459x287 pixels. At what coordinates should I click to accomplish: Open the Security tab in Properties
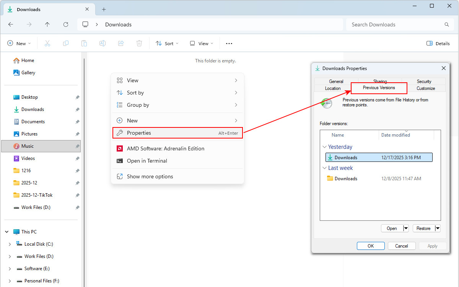[x=424, y=81]
